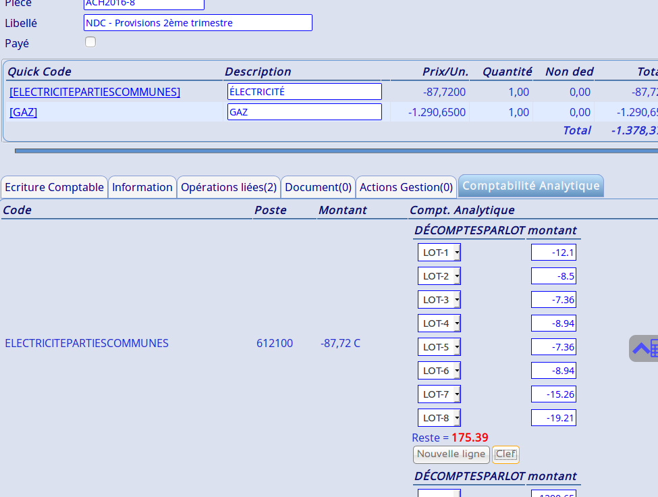Open the LOT-8 dropdown
Image resolution: width=658 pixels, height=497 pixels.
(x=439, y=418)
